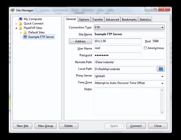Click the Site Manager title bar icon
Screen dimensions: 181x140
(x=13, y=10)
